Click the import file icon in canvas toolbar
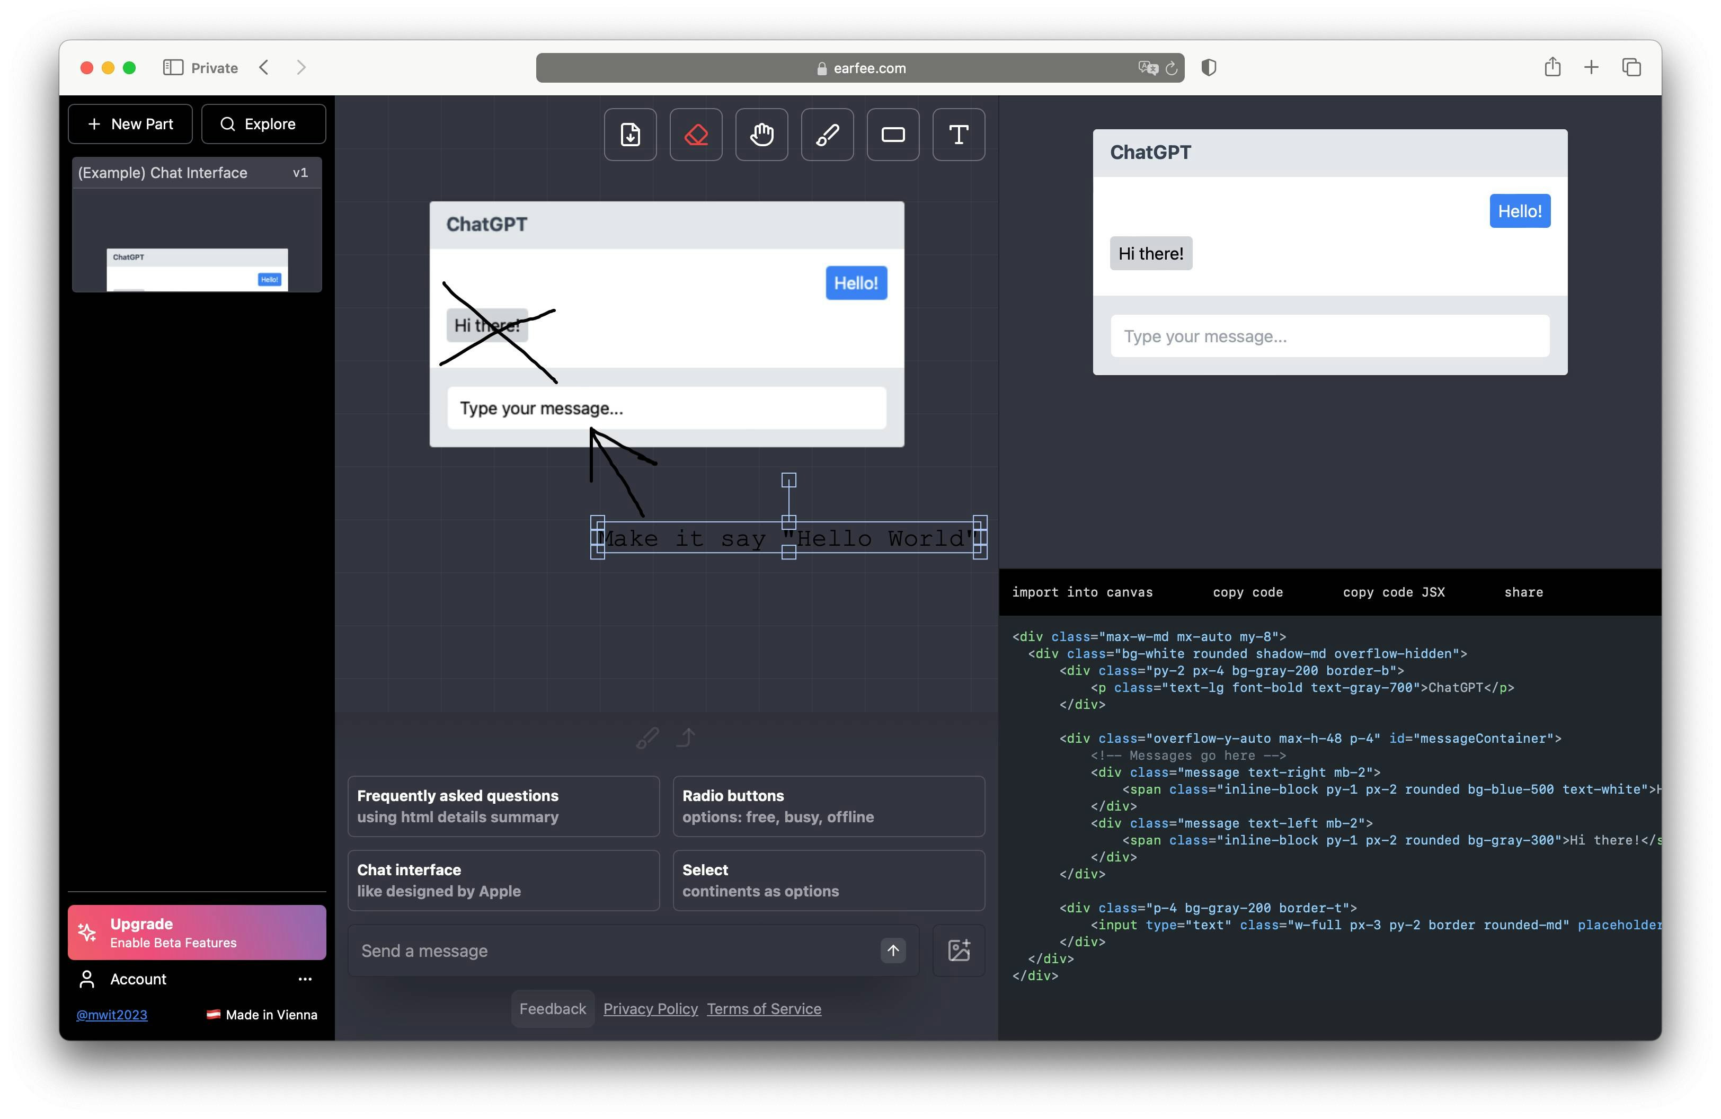 [x=630, y=135]
